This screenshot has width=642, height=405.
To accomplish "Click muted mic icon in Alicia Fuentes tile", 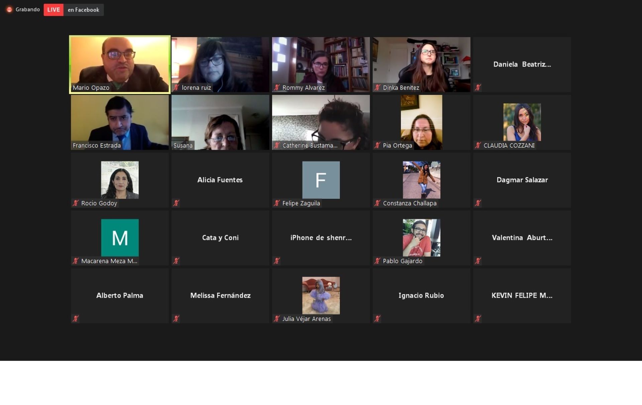I will point(176,203).
